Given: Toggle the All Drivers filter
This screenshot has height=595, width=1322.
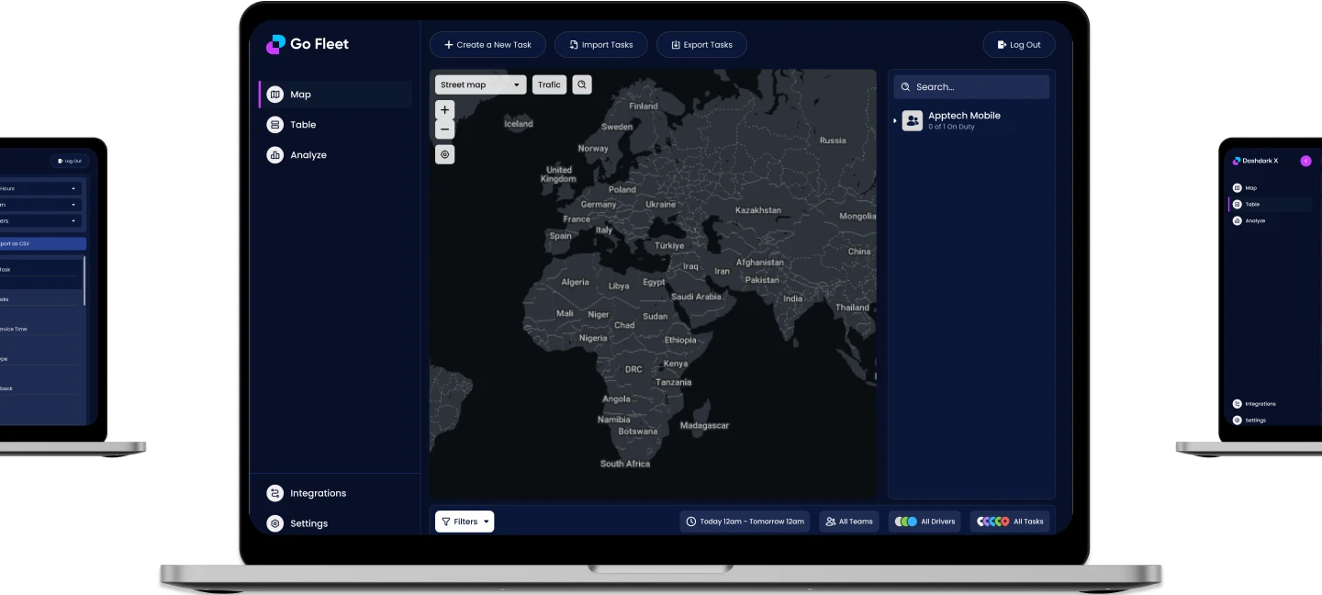Looking at the screenshot, I should tap(924, 521).
